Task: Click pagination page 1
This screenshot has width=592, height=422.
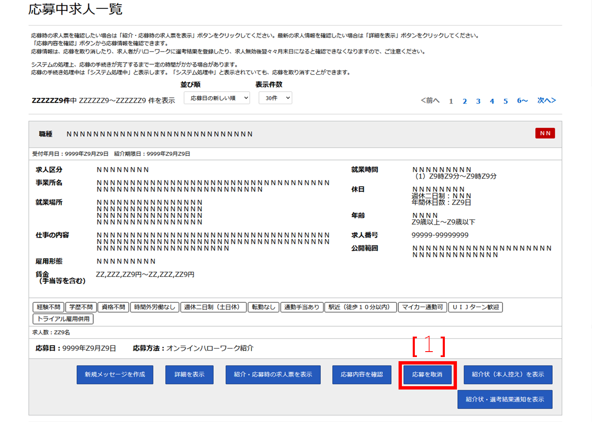Action: [x=451, y=101]
